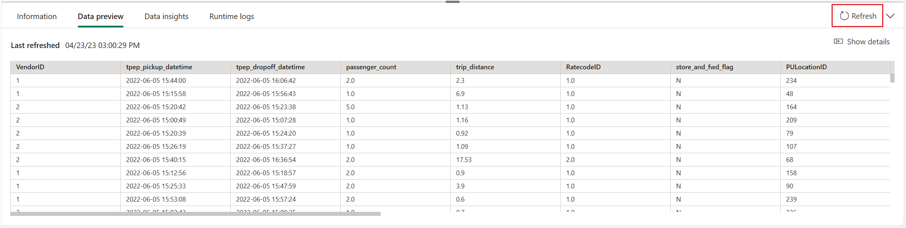Open the Data insights tab
This screenshot has width=906, height=228.
[x=166, y=16]
